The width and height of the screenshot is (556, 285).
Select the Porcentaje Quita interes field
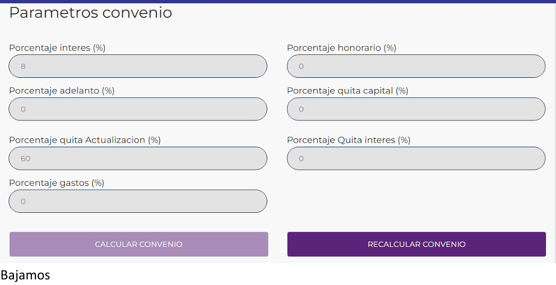pos(416,158)
